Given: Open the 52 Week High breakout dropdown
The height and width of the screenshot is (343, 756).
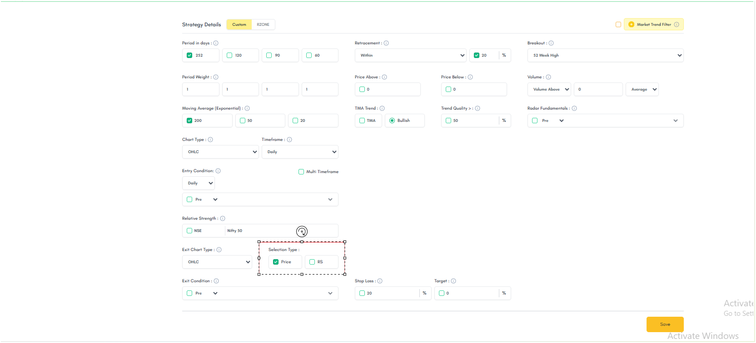Looking at the screenshot, I should (x=605, y=55).
